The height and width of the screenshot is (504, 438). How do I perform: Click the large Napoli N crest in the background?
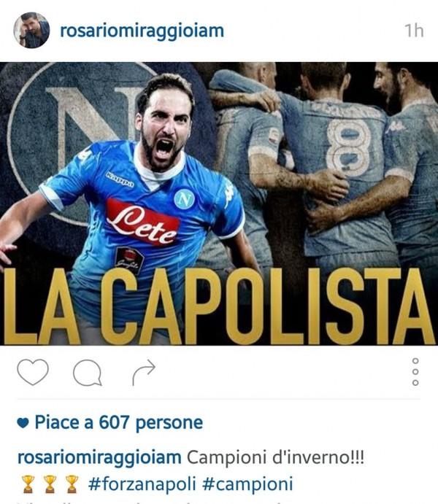tap(80, 141)
